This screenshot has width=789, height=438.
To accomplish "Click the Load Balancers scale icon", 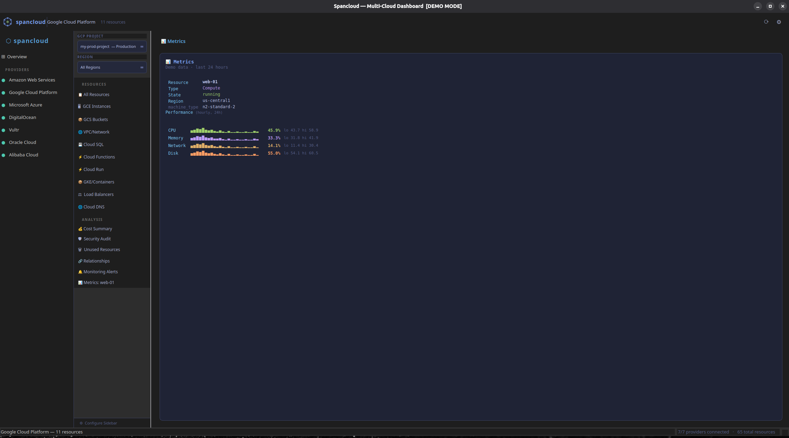I will [80, 195].
